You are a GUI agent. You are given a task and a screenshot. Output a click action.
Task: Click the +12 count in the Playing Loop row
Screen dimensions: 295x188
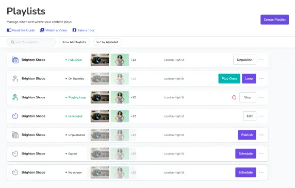click(x=133, y=97)
